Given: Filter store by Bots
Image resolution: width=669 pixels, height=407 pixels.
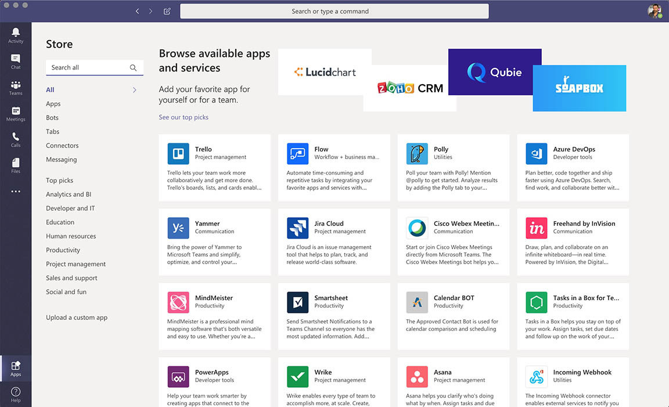Looking at the screenshot, I should tap(52, 117).
